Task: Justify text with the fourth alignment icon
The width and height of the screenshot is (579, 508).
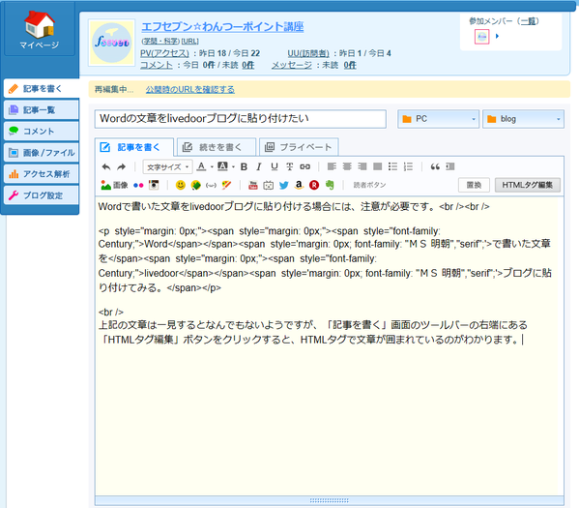Action: (377, 166)
